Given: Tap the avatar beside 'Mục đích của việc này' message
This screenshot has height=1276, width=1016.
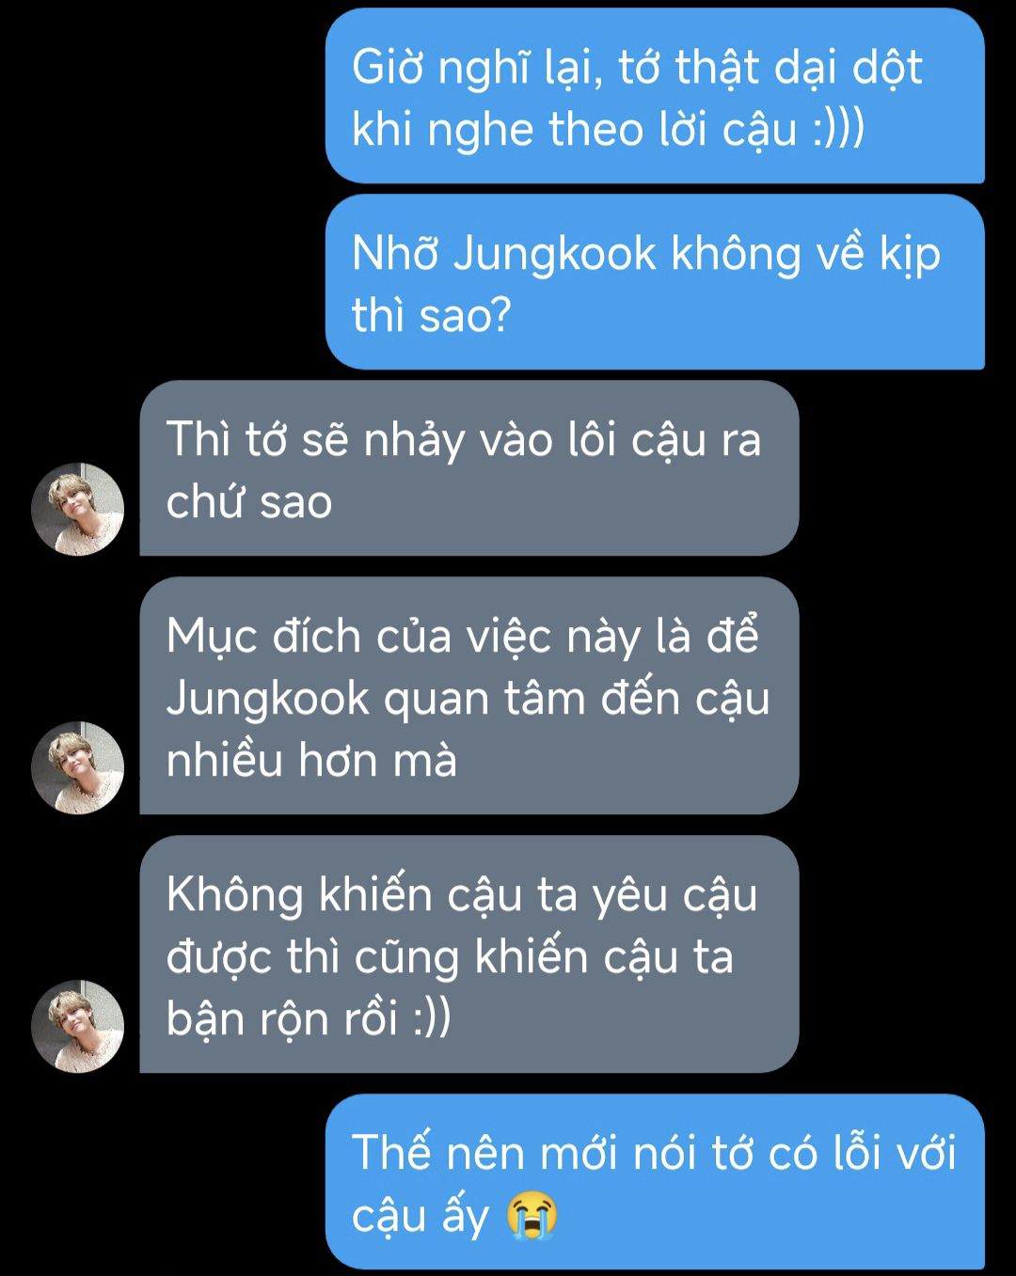Looking at the screenshot, I should [78, 767].
